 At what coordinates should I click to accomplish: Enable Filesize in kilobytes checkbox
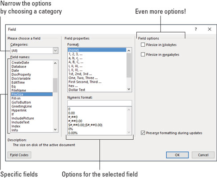click(x=143, y=44)
